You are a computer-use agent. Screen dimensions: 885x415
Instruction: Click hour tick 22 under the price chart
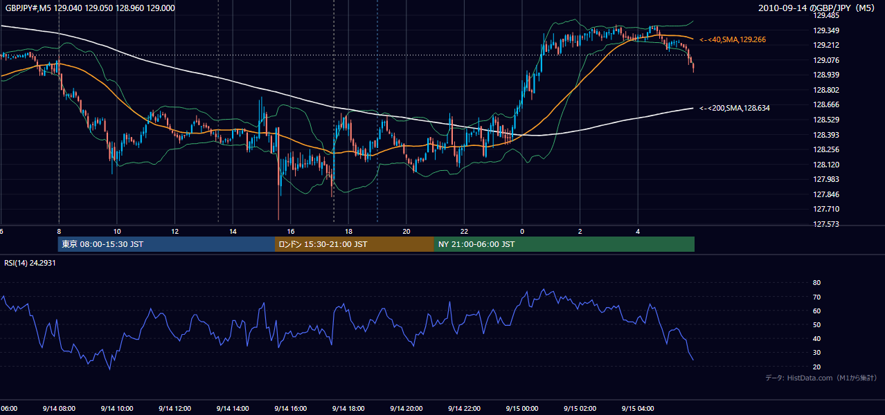[464, 232]
